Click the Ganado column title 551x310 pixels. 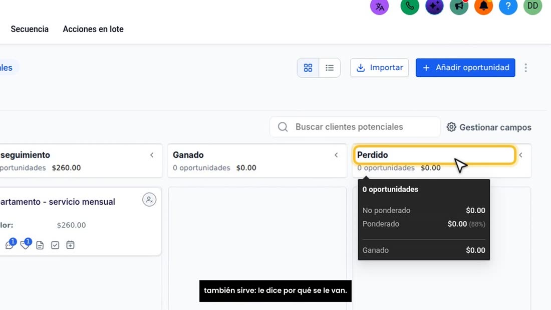click(x=188, y=155)
